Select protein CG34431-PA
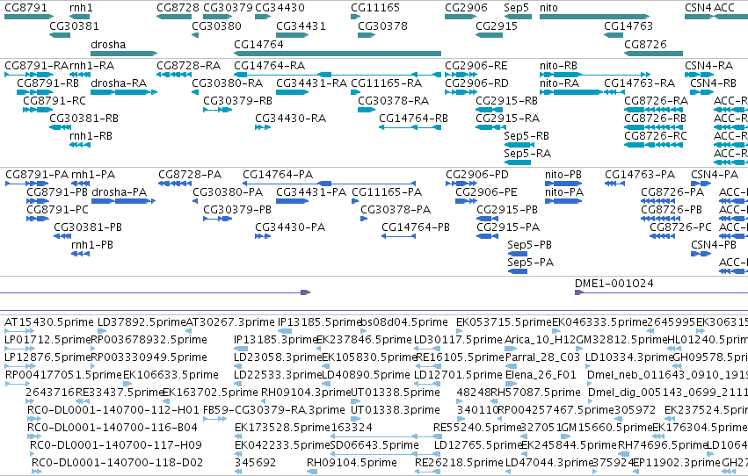Screen dimensions: 748x476 311,192
